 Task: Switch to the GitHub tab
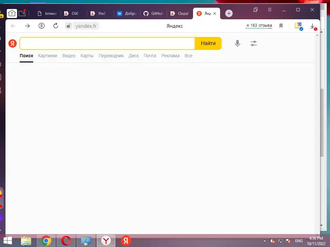(153, 14)
